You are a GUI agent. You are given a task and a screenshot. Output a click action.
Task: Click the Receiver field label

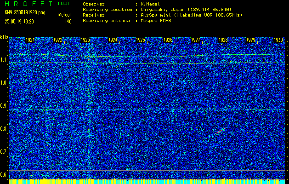pyautogui.click(x=94, y=15)
